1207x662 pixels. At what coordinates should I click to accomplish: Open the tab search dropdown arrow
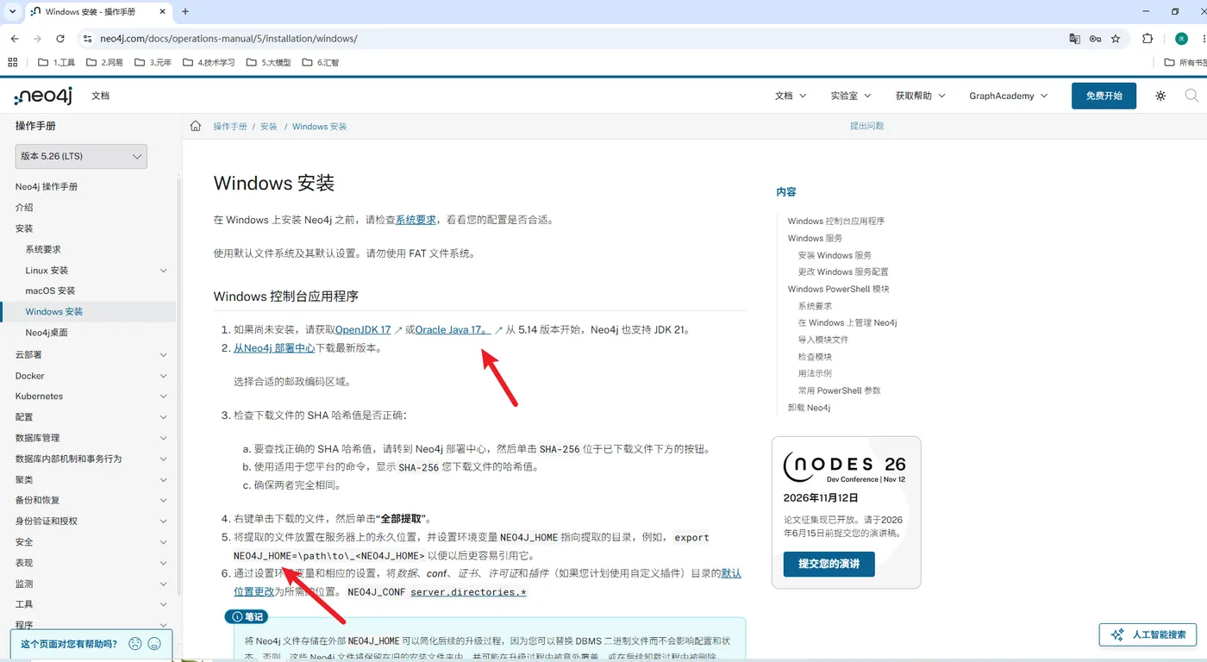coord(12,11)
